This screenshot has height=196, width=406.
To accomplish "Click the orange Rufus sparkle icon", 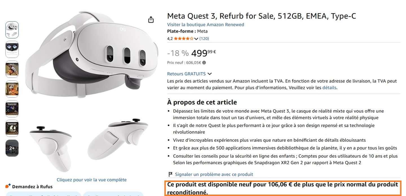I will tap(8, 186).
